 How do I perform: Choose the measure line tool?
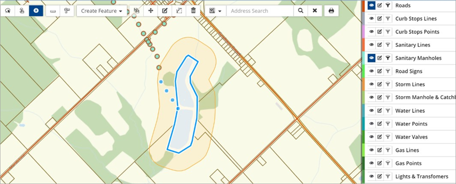tap(53, 11)
